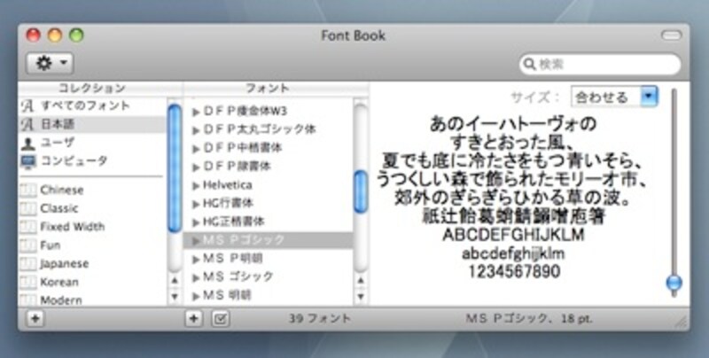The height and width of the screenshot is (358, 709).
Task: Expand the MS ゴシック font family
Action: (x=196, y=277)
